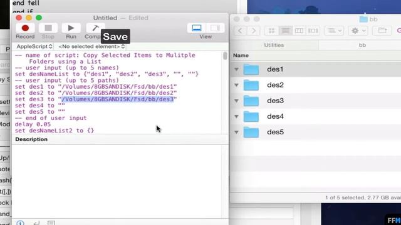401x225 pixels.
Task: Show the description info icon at the bottom
Action: coord(20,223)
